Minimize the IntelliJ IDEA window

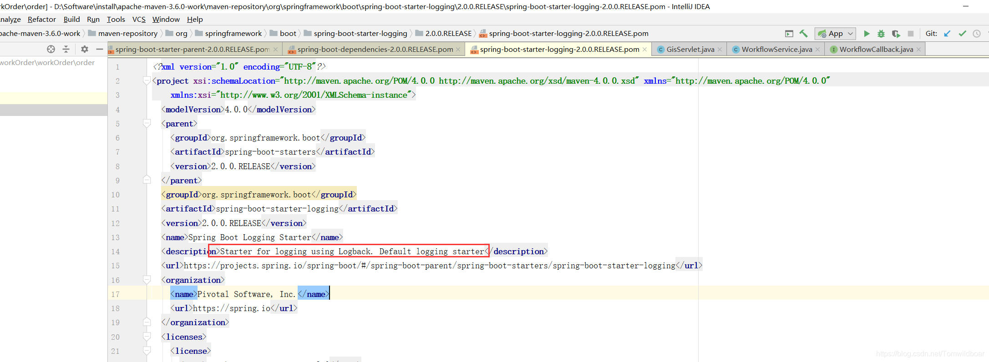[966, 6]
